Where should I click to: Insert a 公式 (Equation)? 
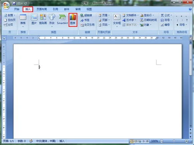click(166, 15)
